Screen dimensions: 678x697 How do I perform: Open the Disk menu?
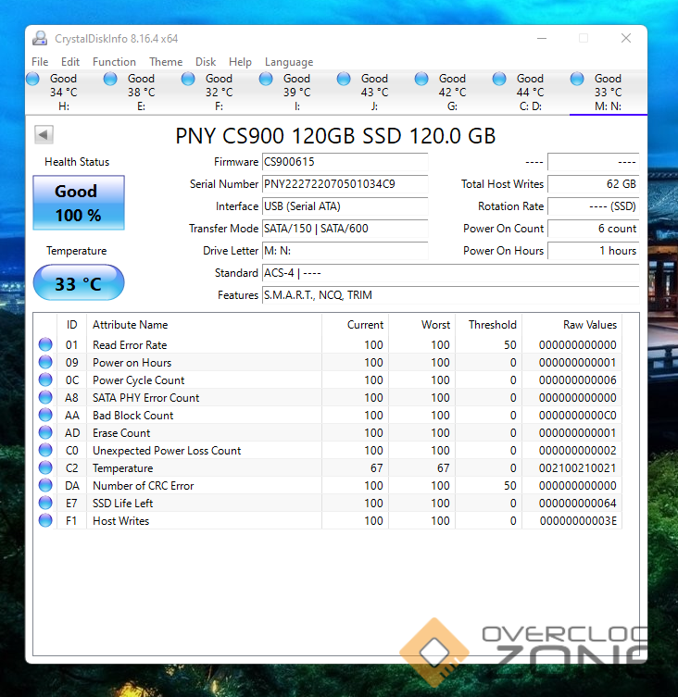pos(206,62)
